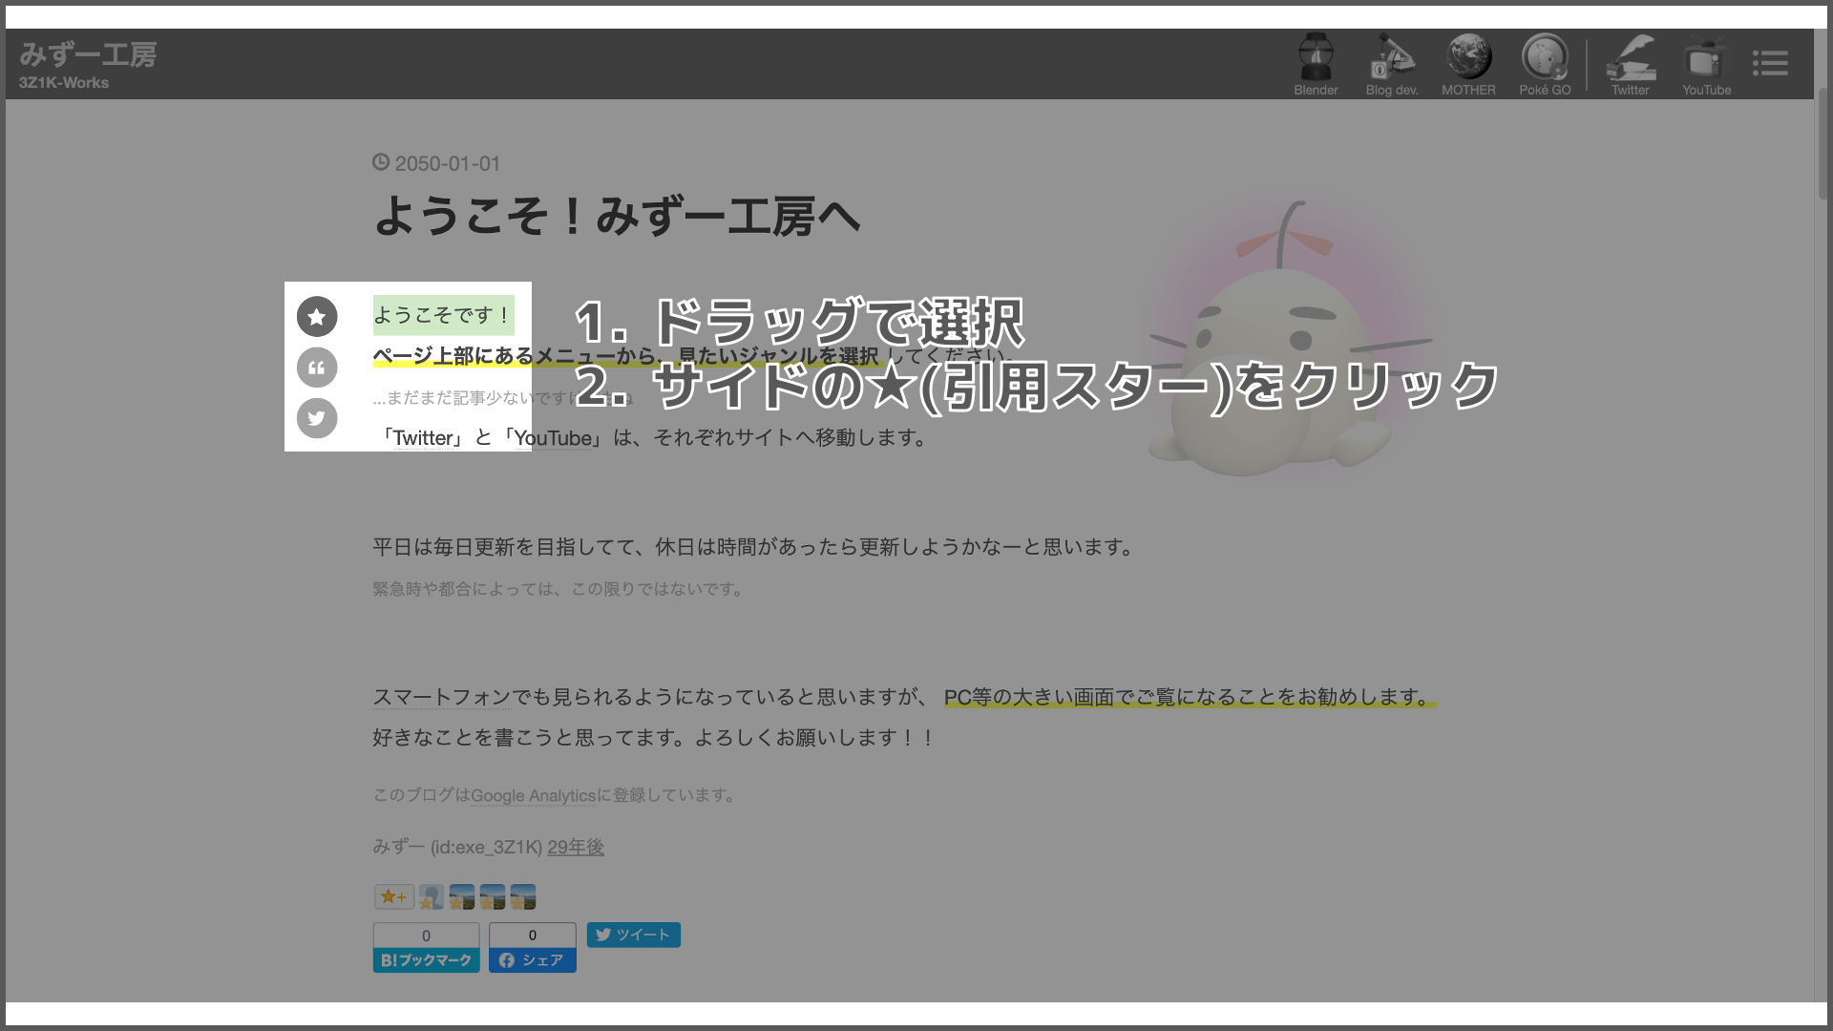Click the YouTube link in article text
The width and height of the screenshot is (1833, 1031).
tap(554, 438)
